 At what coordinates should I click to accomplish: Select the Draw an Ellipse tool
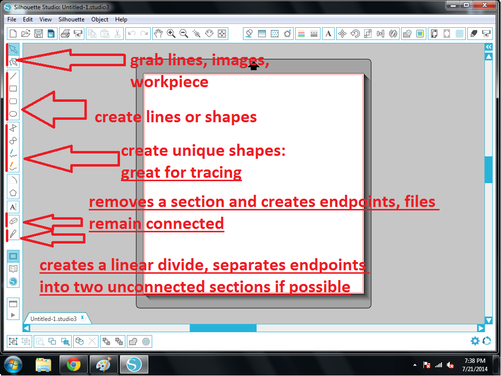[13, 114]
